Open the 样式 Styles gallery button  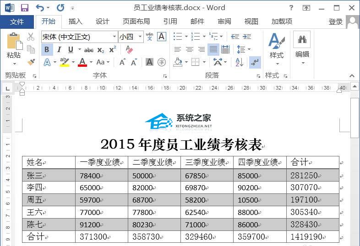click(277, 49)
